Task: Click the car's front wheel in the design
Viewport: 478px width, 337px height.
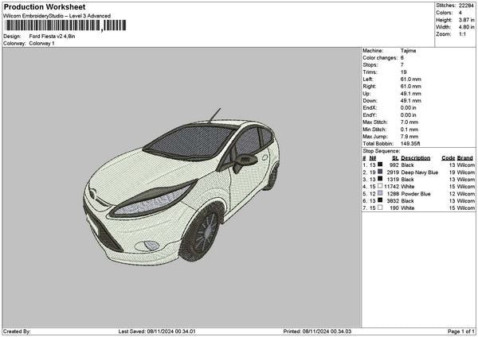Action: pyautogui.click(x=200, y=232)
